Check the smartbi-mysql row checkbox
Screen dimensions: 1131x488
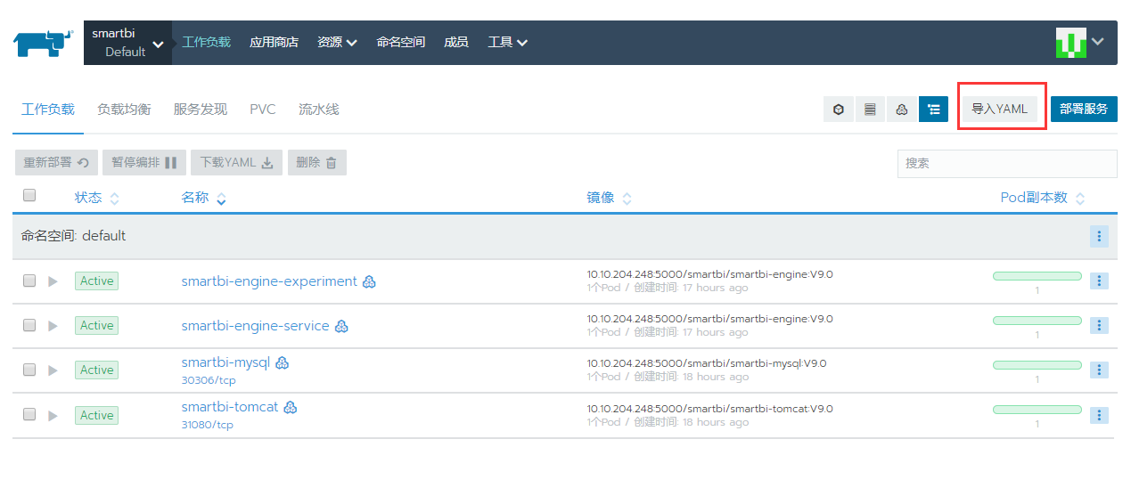(x=29, y=370)
